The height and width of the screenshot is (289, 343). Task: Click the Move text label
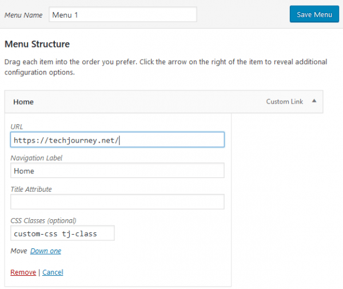coord(19,251)
